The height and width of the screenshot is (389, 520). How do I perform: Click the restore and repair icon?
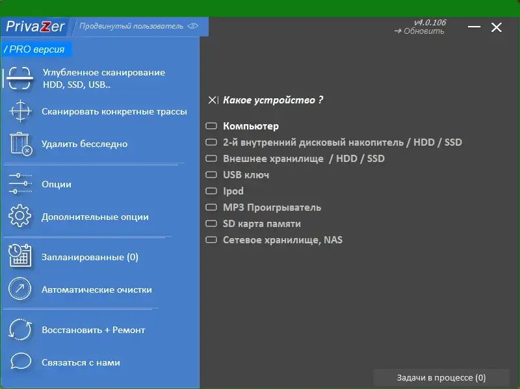(21, 329)
